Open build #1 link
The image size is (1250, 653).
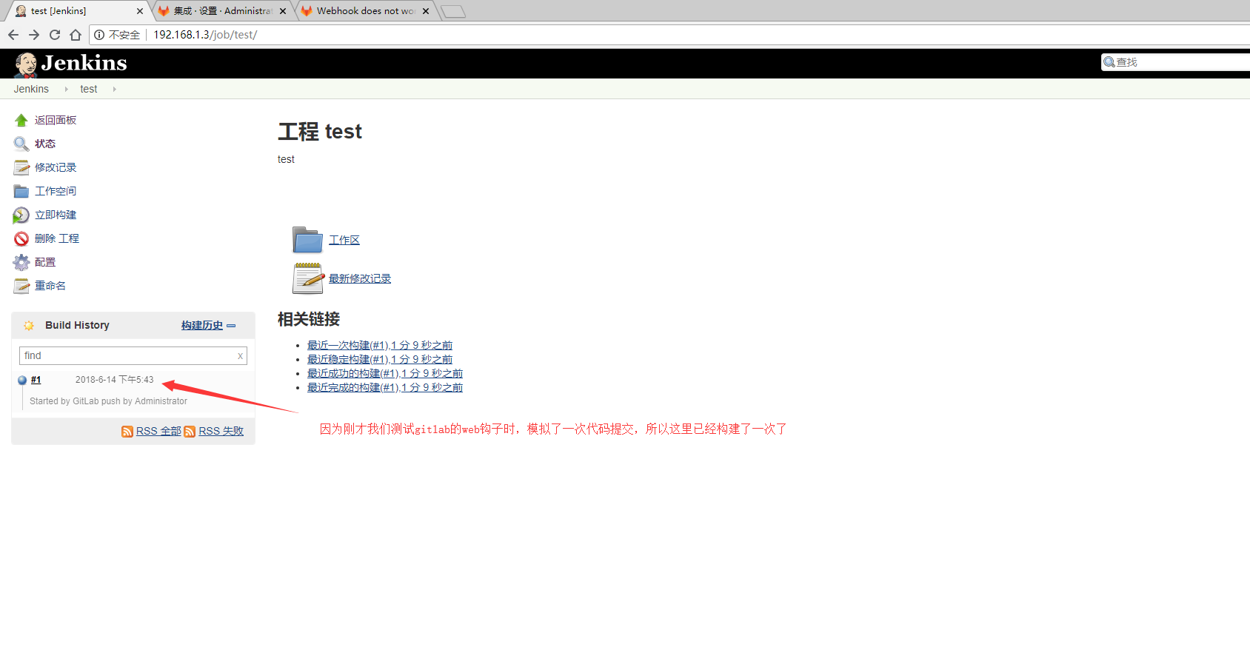[36, 380]
